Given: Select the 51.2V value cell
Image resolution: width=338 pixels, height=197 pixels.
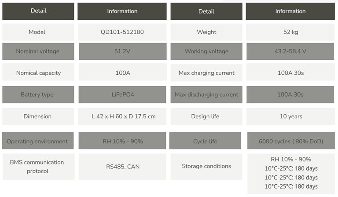Looking at the screenshot, I should [x=123, y=51].
